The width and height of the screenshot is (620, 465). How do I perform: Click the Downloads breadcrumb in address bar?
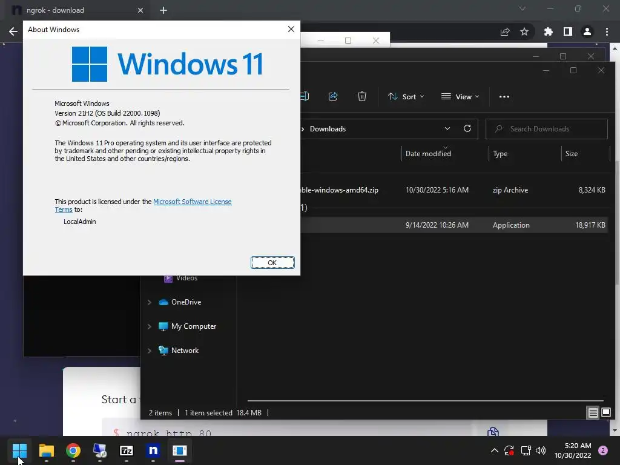pos(328,129)
